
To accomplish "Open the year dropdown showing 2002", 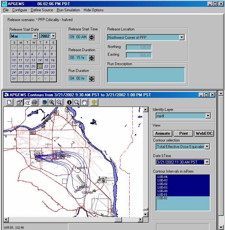I will (x=53, y=36).
